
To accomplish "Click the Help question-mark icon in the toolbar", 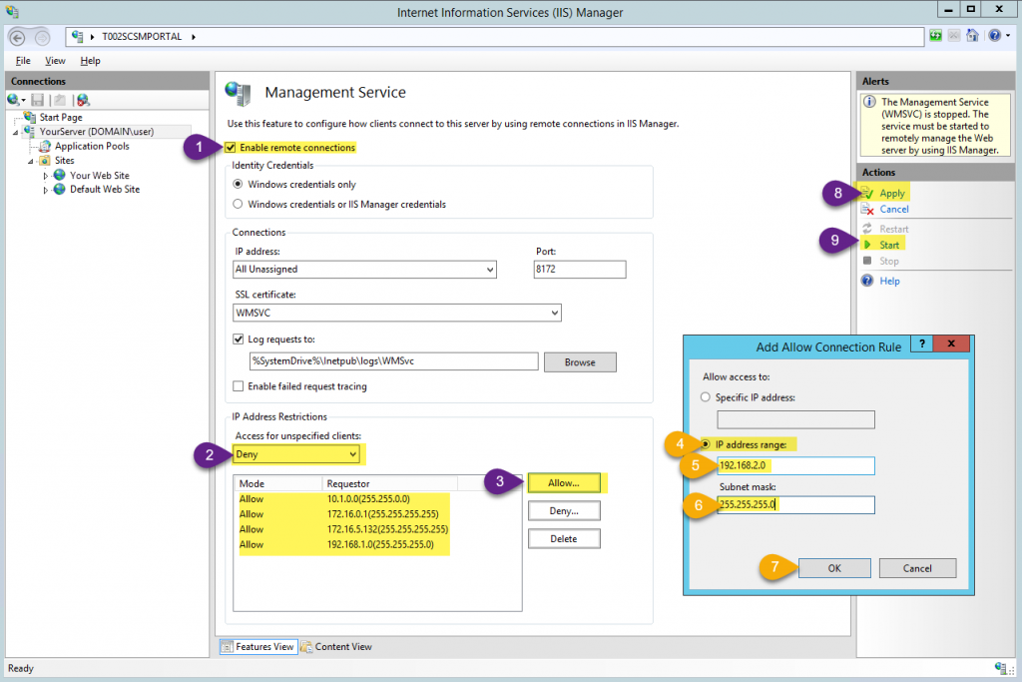I will 994,35.
